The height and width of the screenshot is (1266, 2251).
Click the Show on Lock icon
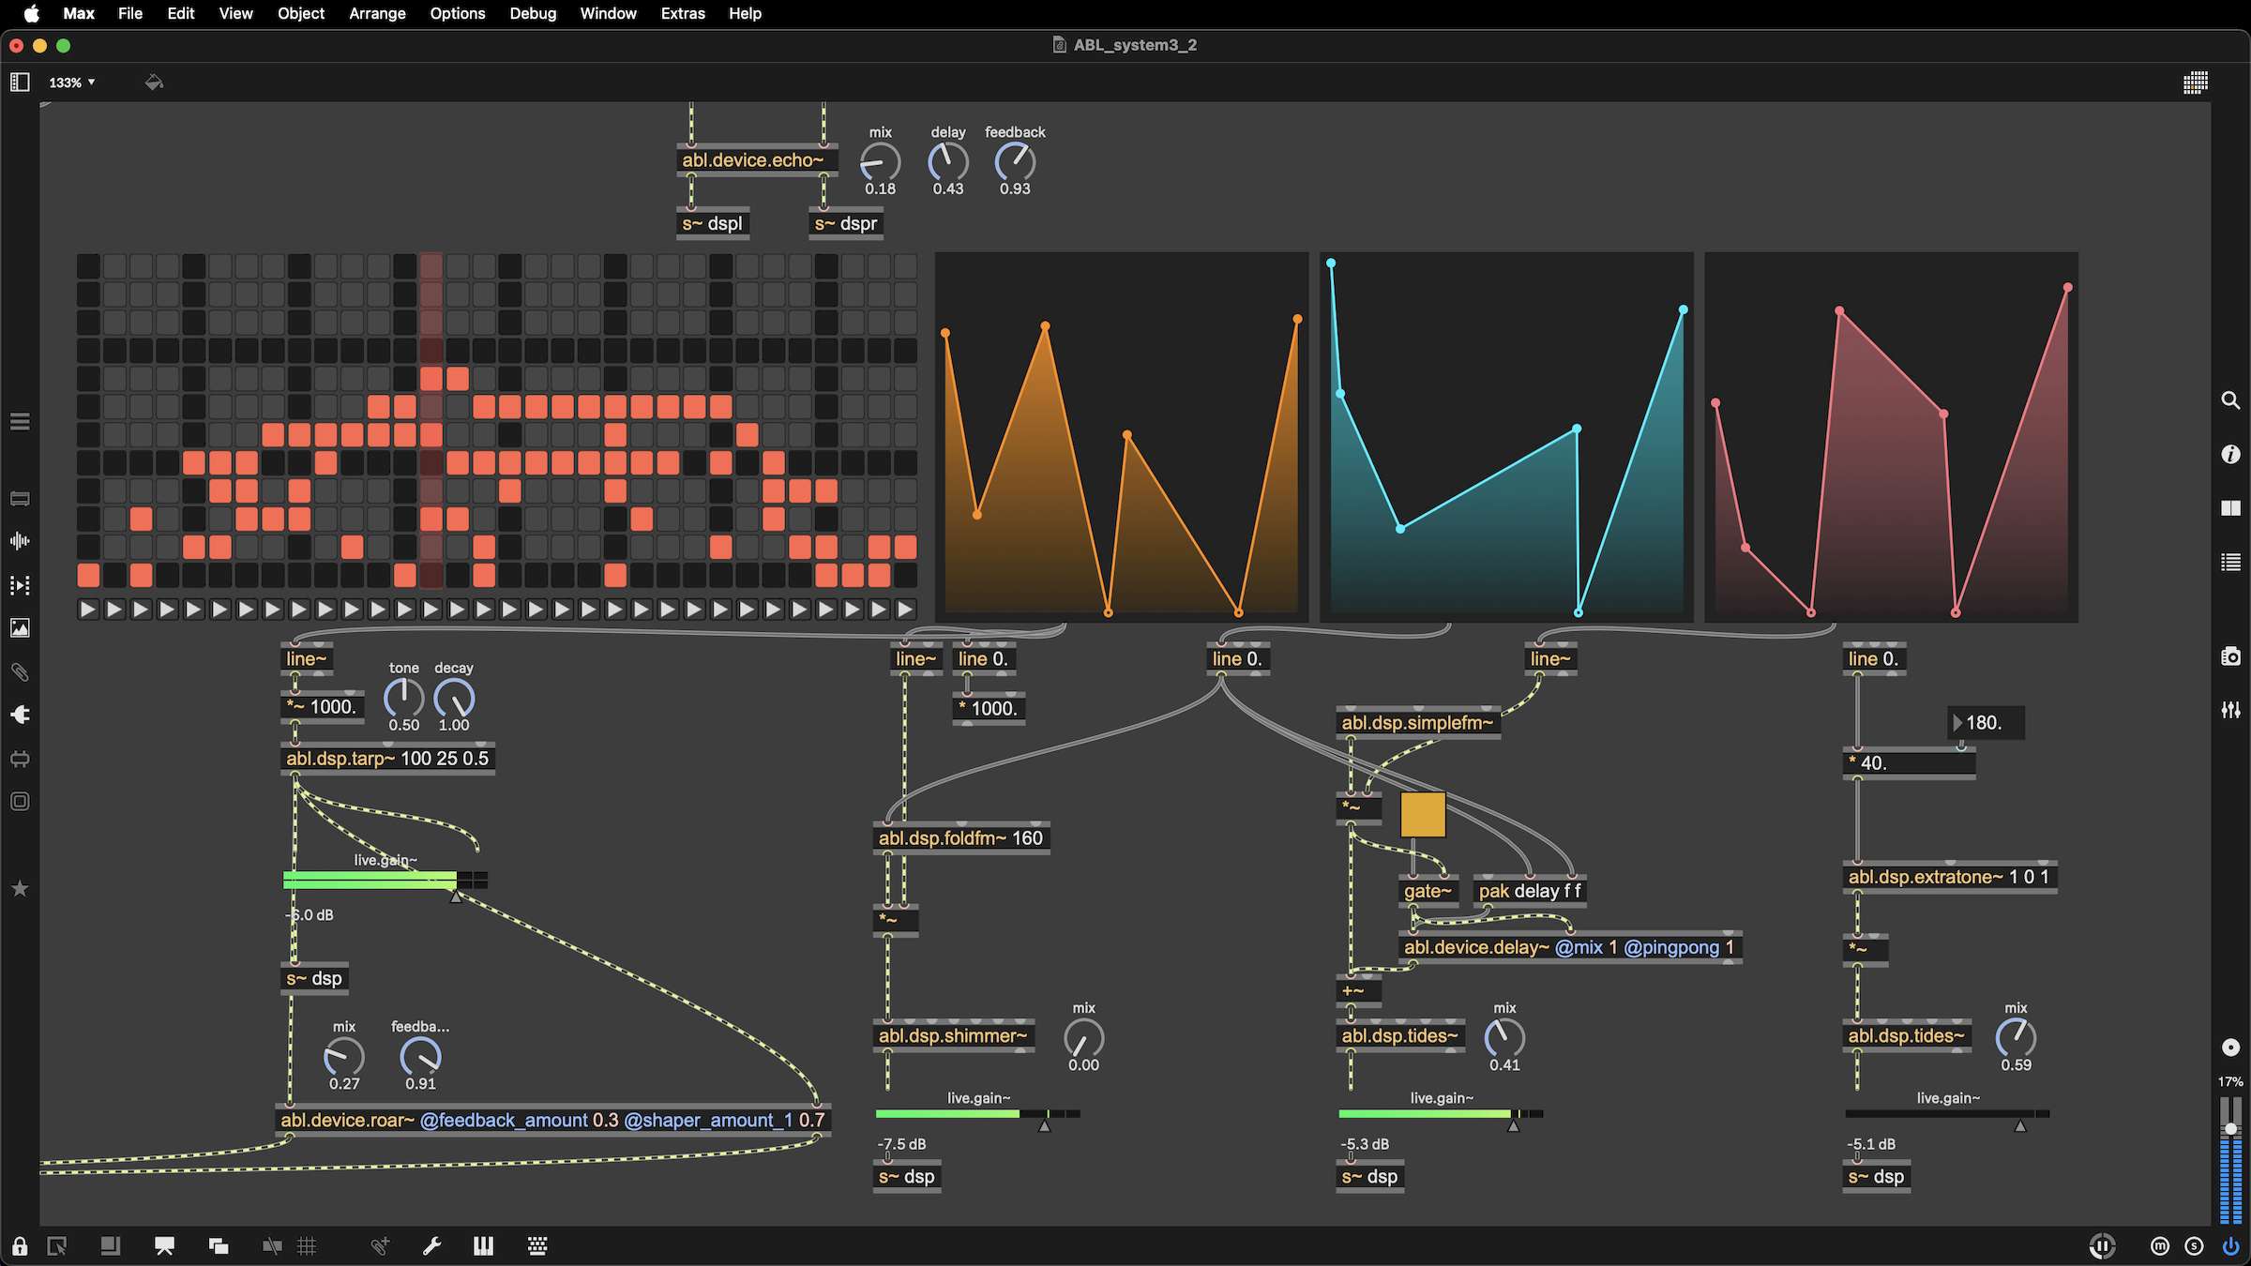[111, 1245]
